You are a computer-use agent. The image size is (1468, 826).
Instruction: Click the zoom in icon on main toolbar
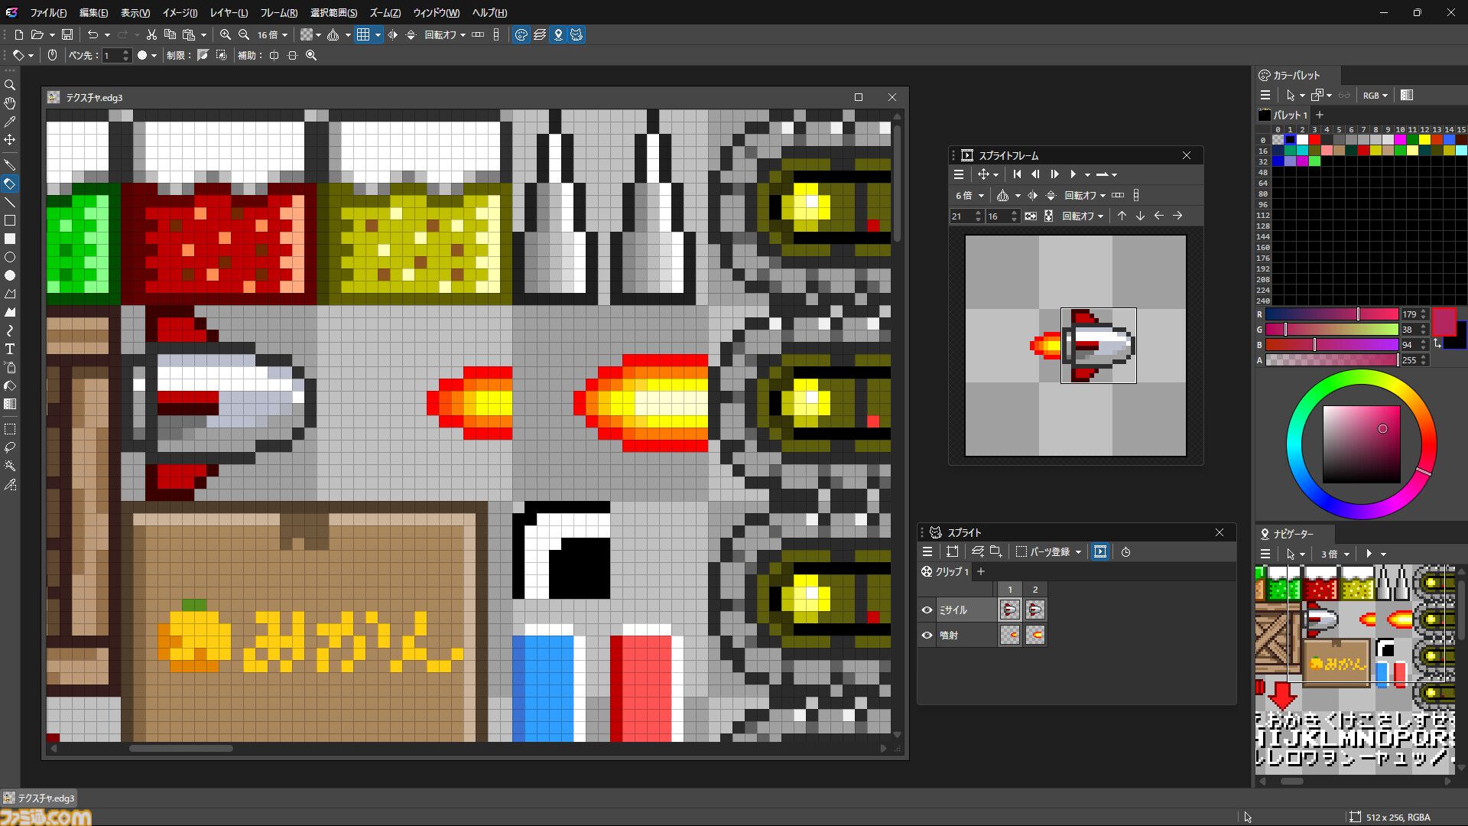pyautogui.click(x=226, y=34)
